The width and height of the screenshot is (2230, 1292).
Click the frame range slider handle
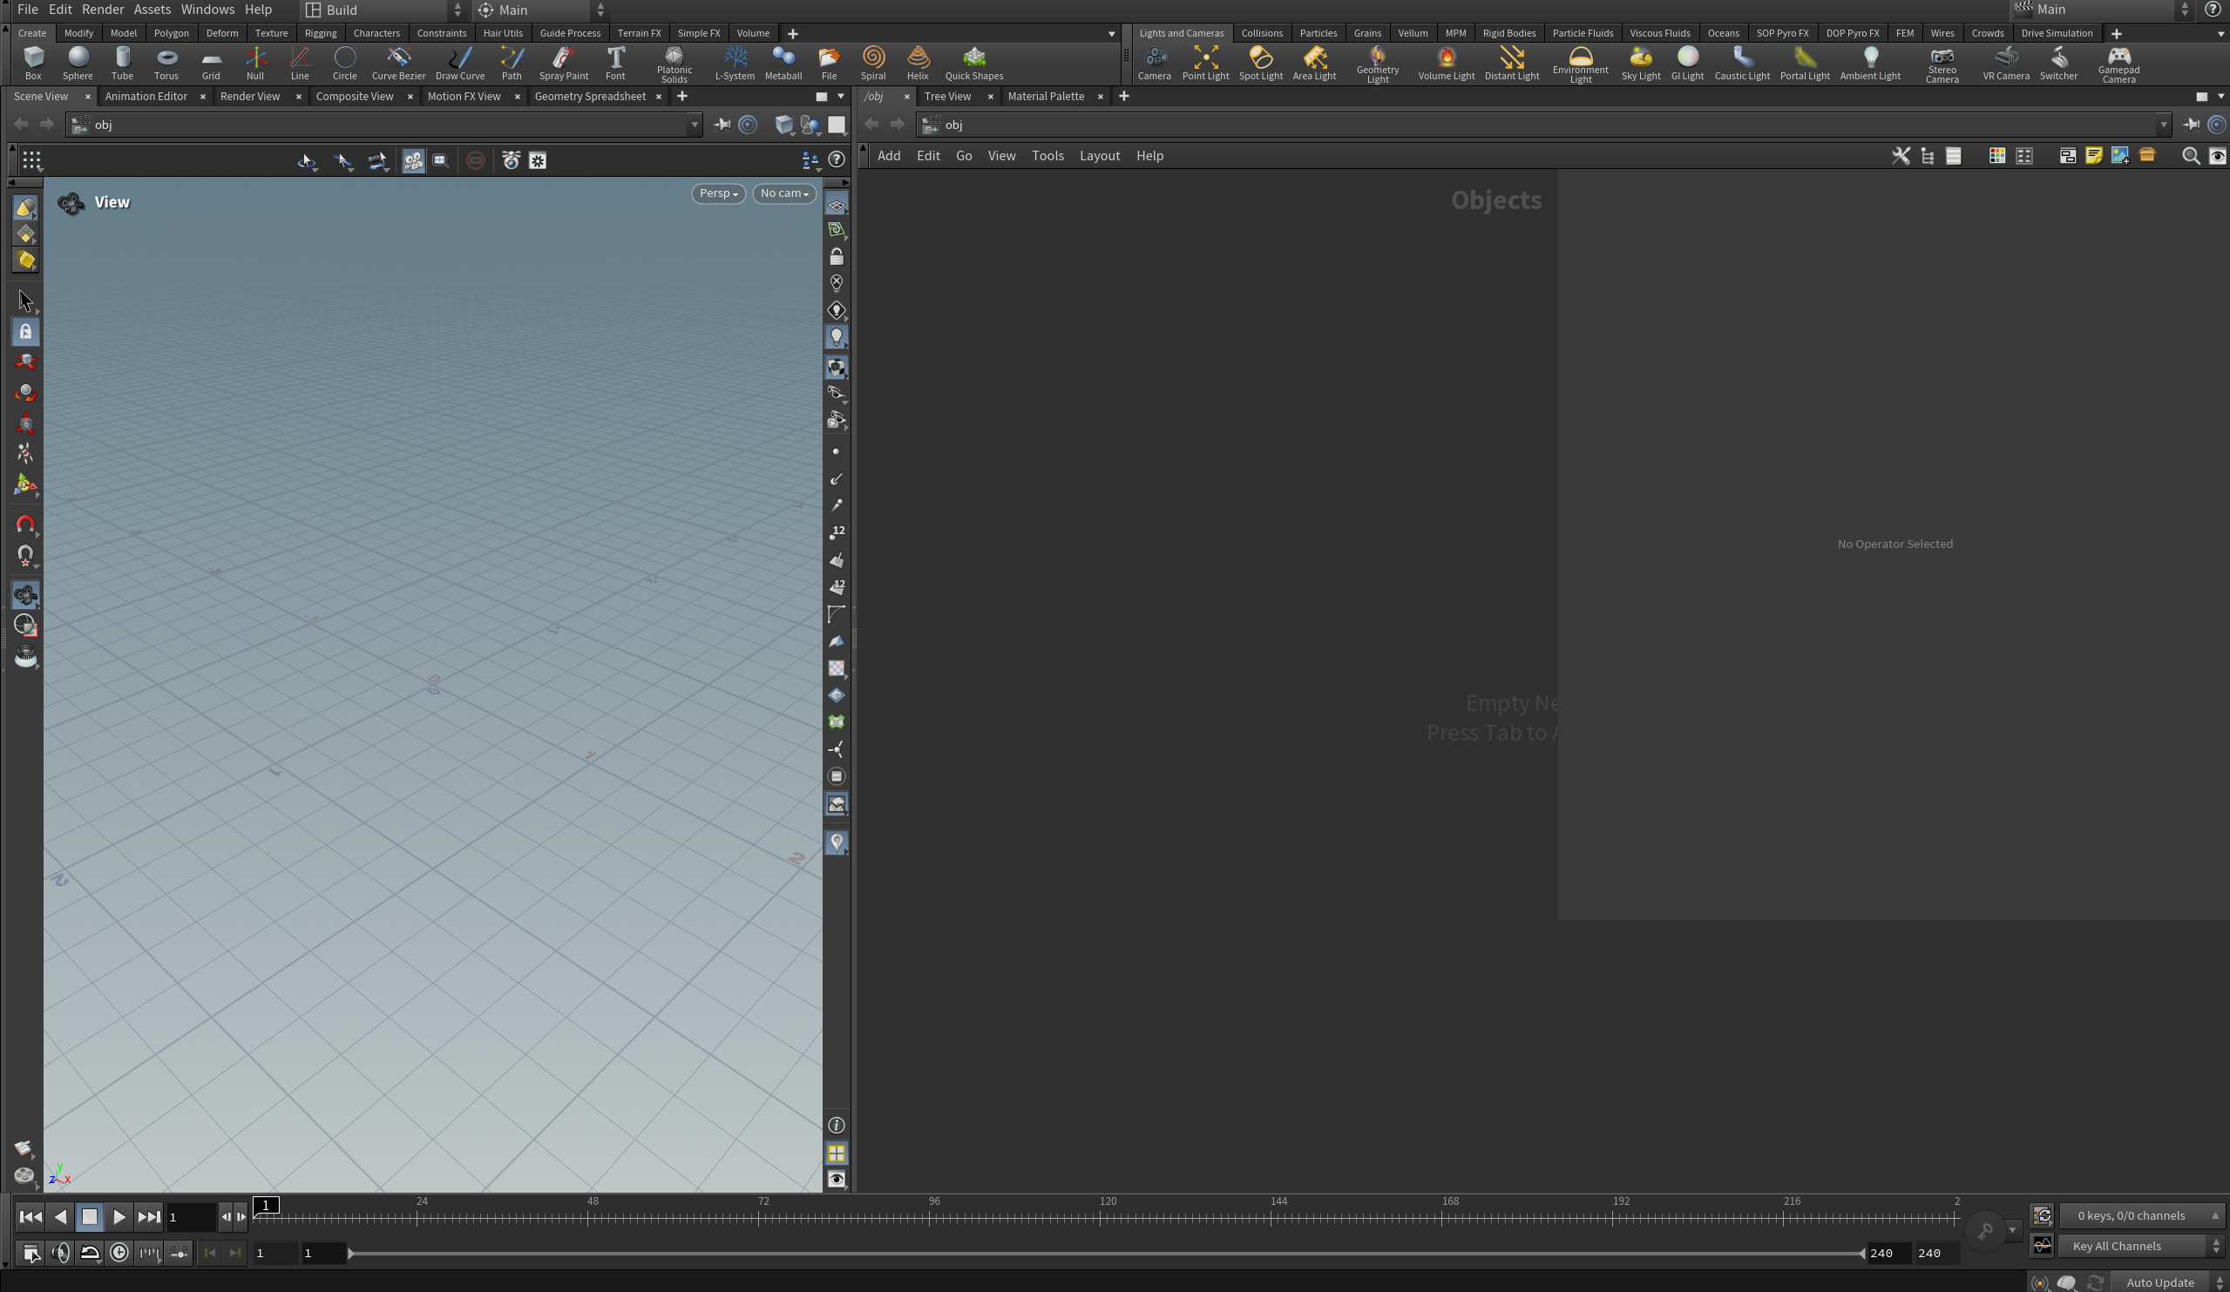pos(351,1253)
